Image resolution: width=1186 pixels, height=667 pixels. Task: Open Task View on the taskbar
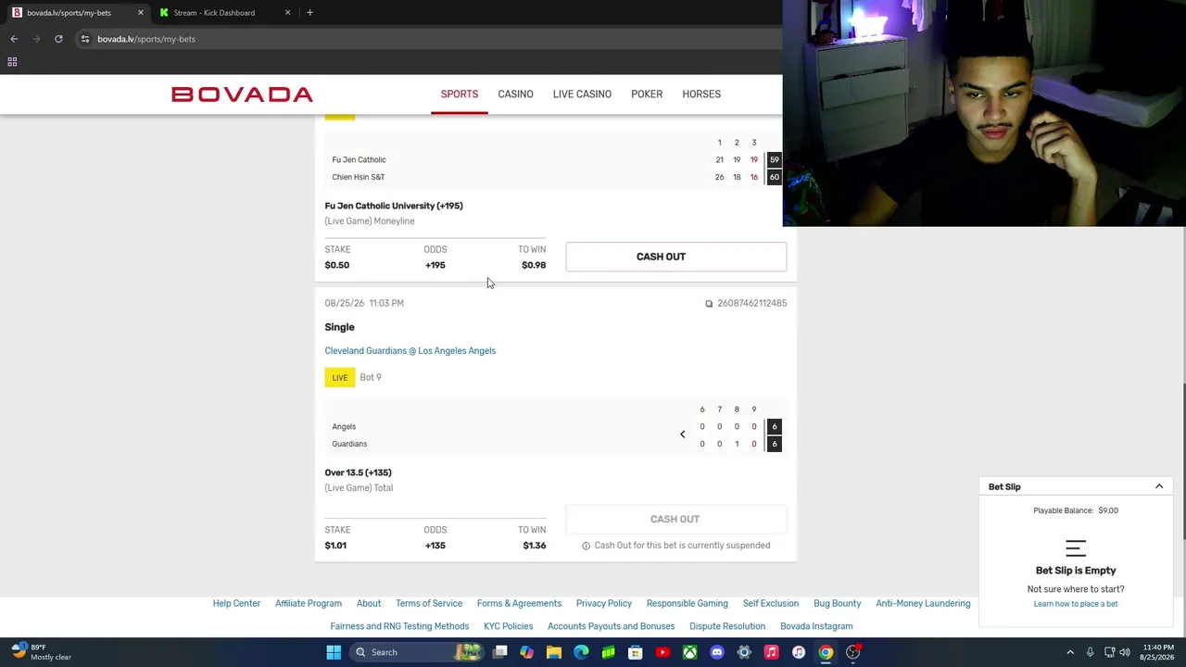[x=500, y=652]
